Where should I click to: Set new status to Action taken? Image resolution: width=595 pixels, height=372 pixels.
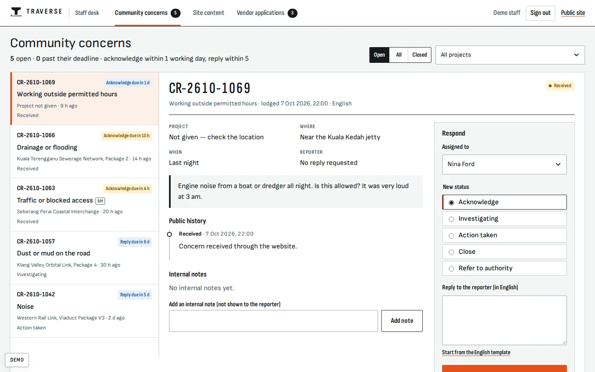point(505,235)
